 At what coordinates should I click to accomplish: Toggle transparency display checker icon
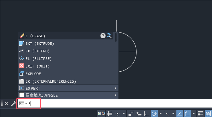tap(208, 113)
